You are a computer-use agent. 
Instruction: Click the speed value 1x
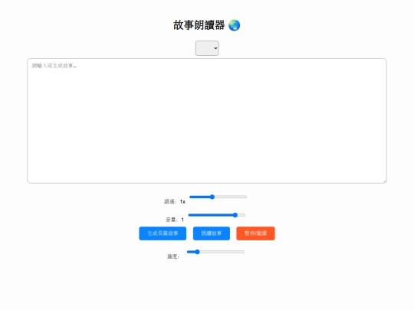[x=182, y=201]
